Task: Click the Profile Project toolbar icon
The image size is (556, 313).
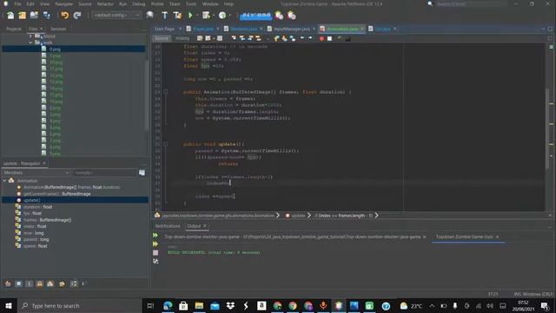Action: coord(222,16)
